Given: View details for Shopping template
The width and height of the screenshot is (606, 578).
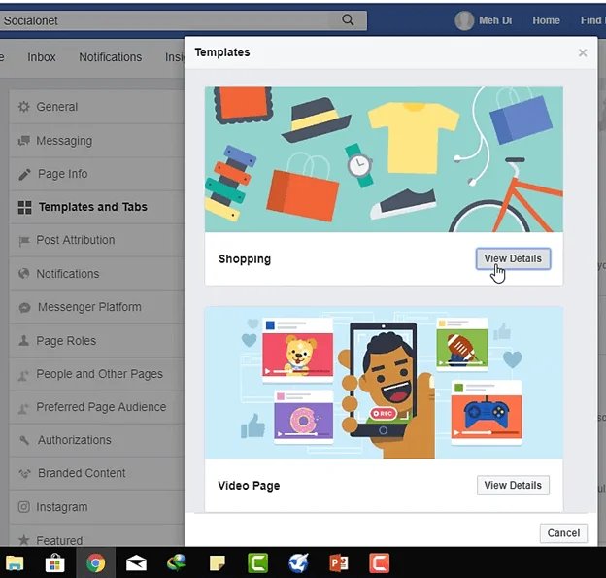Looking at the screenshot, I should tap(513, 258).
